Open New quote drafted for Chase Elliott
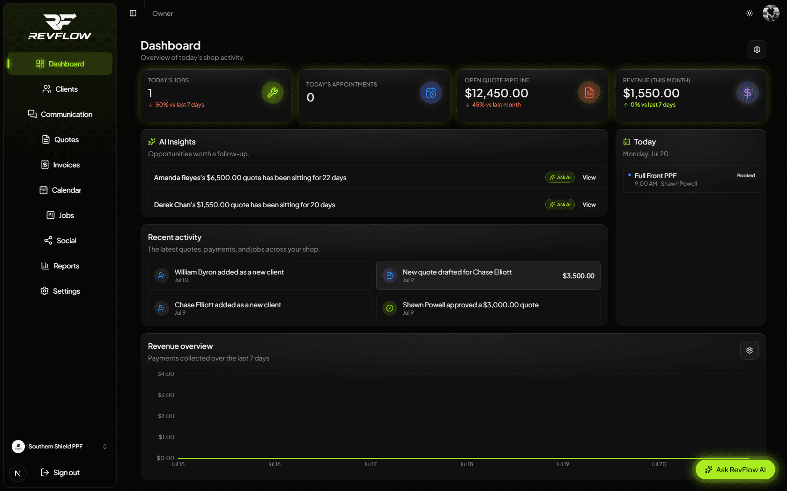787x491 pixels. [488, 275]
